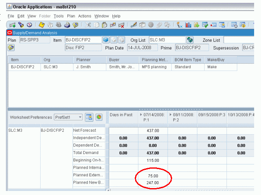This screenshot has width=261, height=195.
Task: Click the 115.00 Beginning On-hand value
Action: pyautogui.click(x=153, y=161)
